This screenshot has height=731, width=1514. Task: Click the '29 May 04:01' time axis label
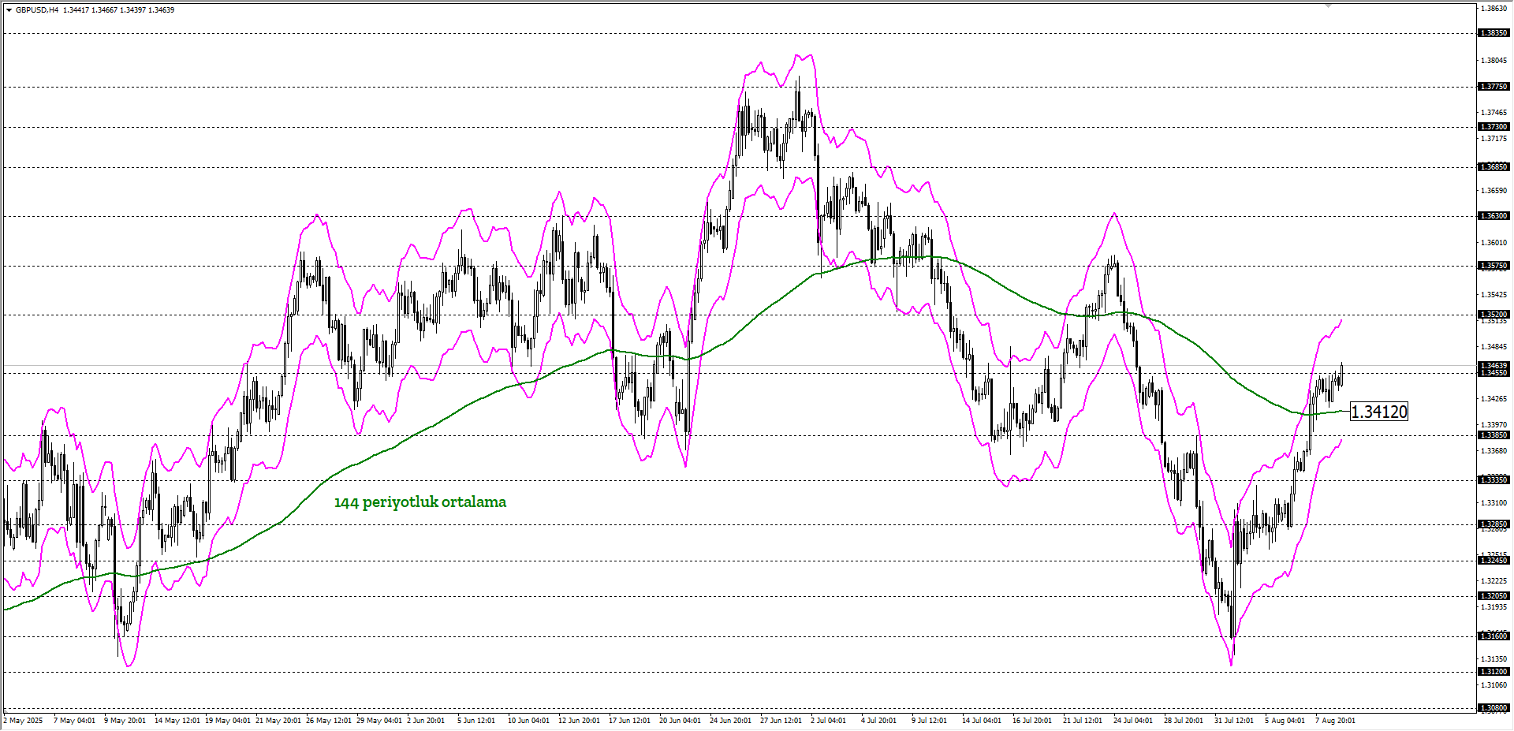[x=379, y=721]
